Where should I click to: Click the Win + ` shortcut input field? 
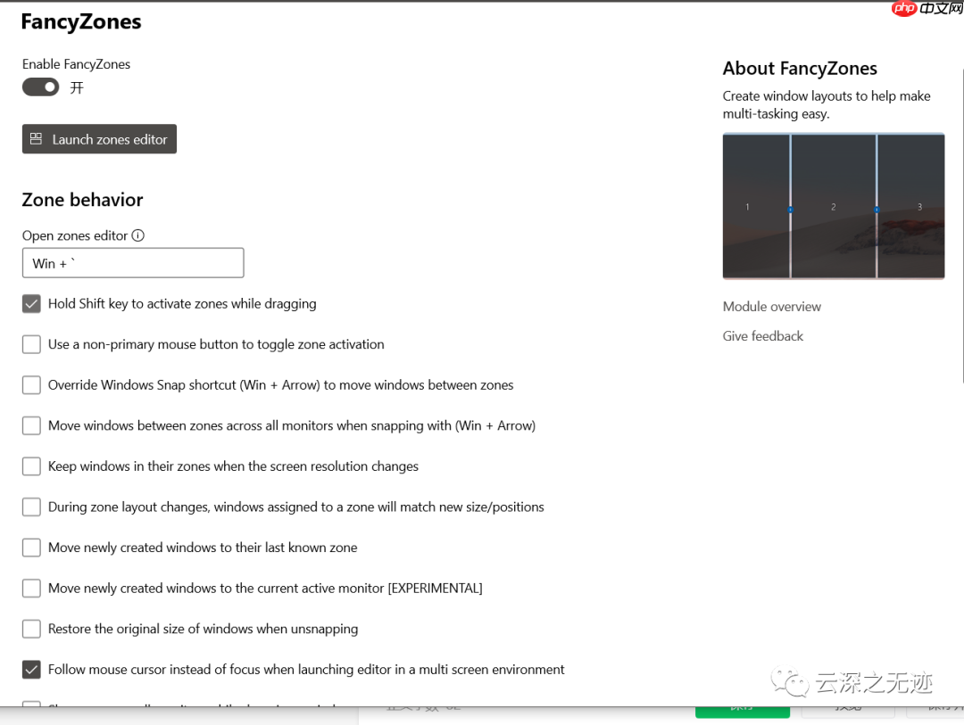pyautogui.click(x=132, y=262)
